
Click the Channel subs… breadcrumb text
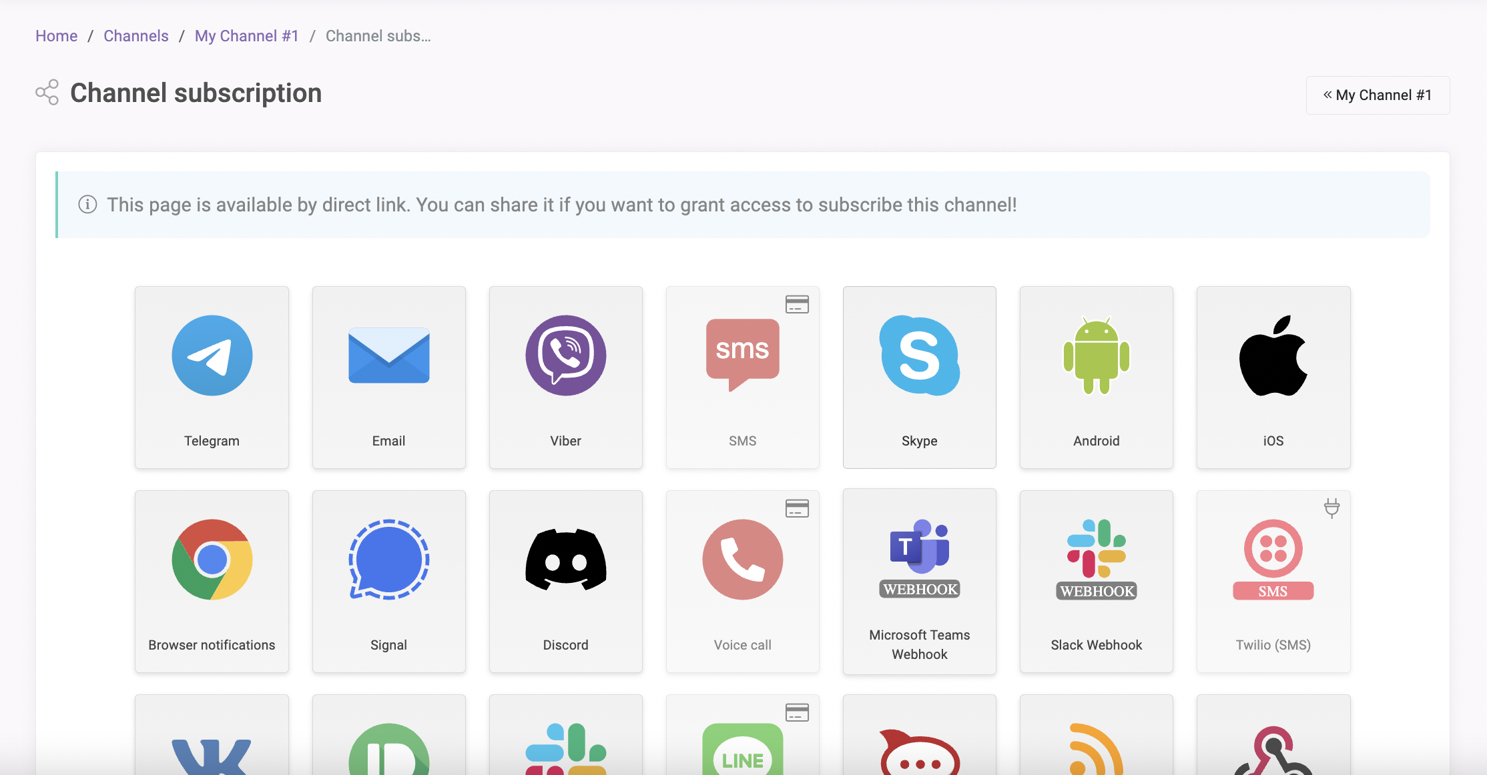[378, 36]
